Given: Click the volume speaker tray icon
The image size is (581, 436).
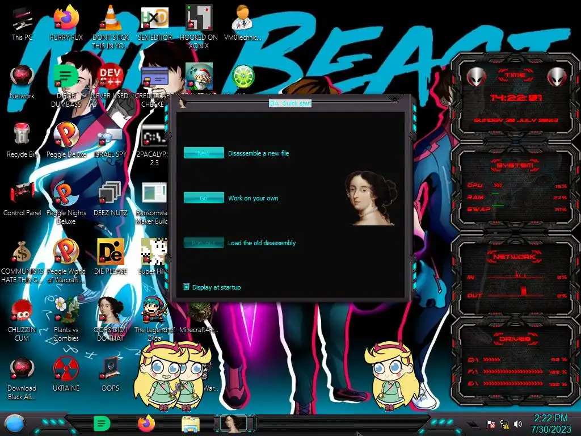Looking at the screenshot, I should point(517,424).
